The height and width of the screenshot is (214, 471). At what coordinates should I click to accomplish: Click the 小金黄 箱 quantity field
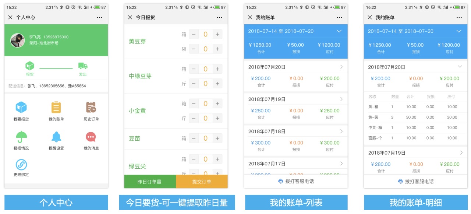coord(205,104)
